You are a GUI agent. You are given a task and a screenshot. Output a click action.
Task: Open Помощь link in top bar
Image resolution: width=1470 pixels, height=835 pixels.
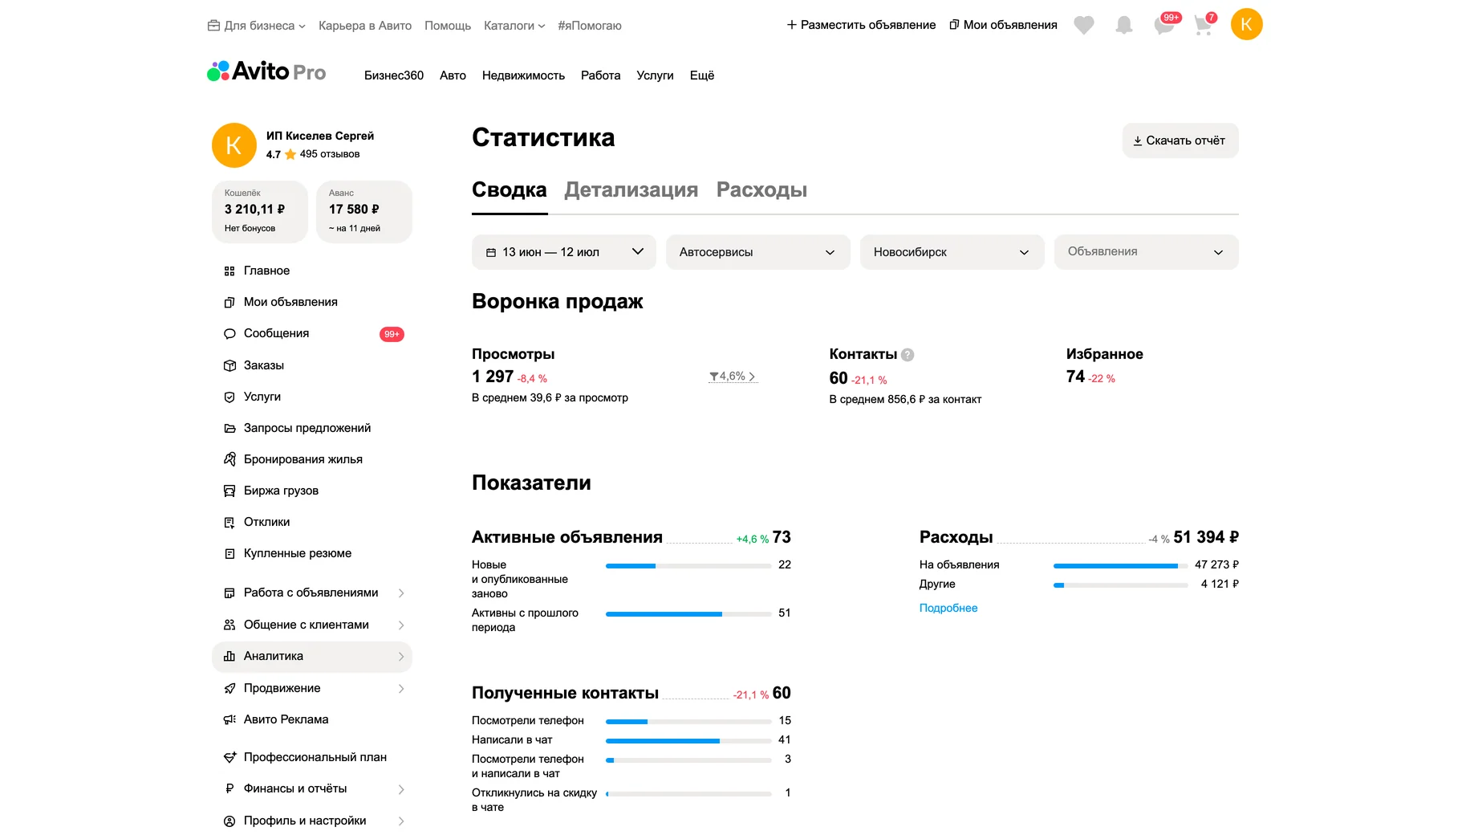pyautogui.click(x=448, y=26)
